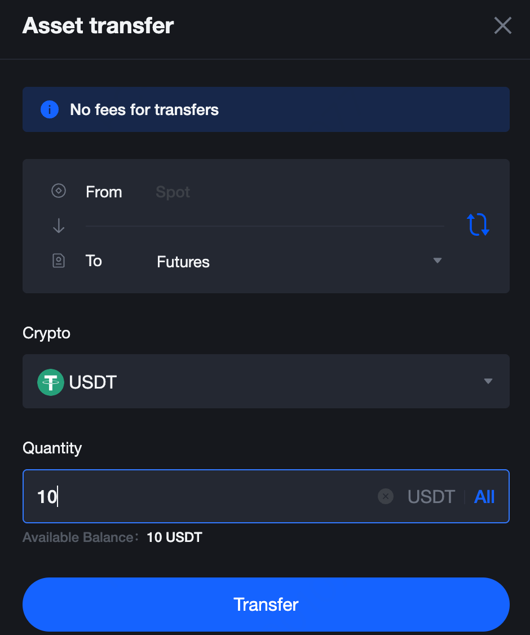Open the To account selector showing Futures

tap(299, 261)
